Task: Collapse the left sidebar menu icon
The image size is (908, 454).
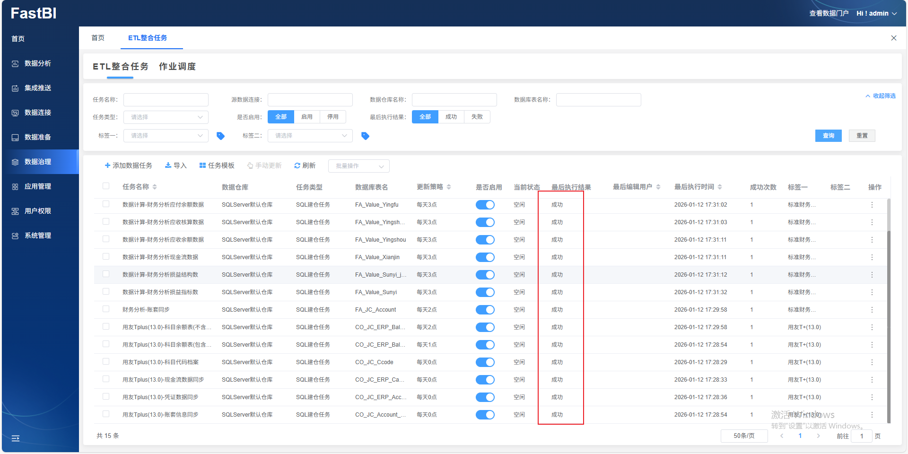Action: coord(16,438)
